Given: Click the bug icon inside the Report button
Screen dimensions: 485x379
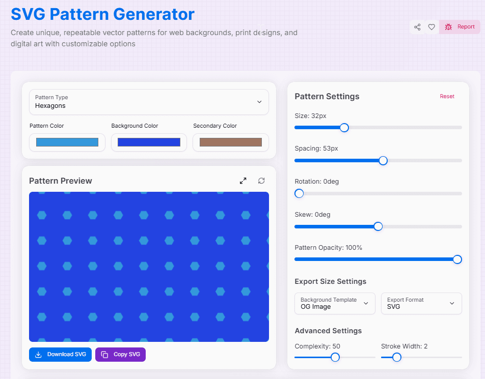Looking at the screenshot, I should (448, 27).
